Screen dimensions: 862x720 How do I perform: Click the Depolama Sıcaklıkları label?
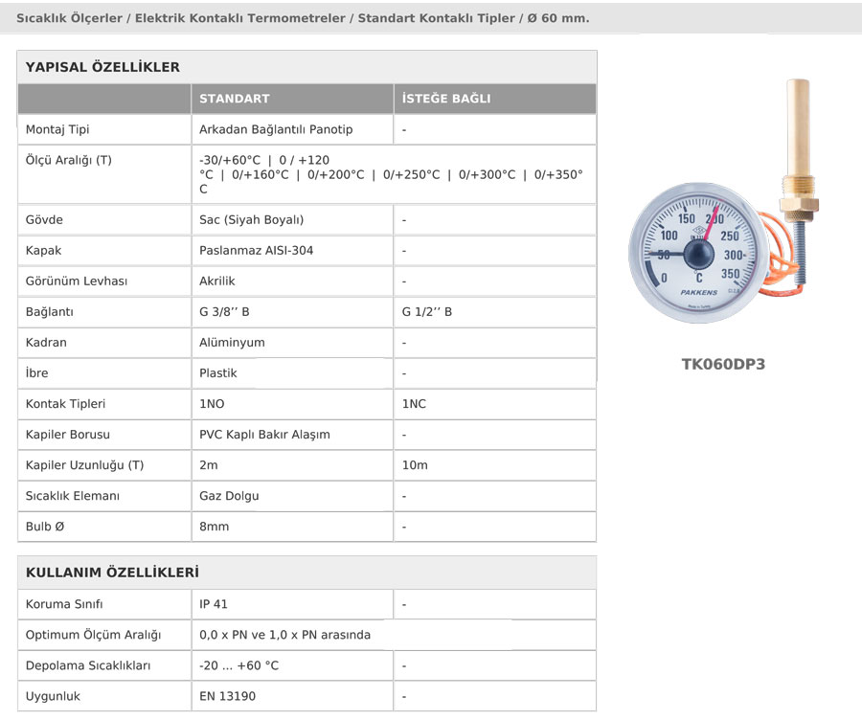[x=88, y=665]
